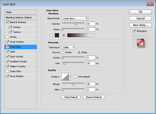Click the dark glow color swatch
Screen dimensions: 156x114
(57, 35)
